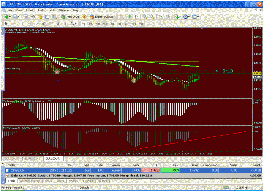Click the connection status bars icon
The width and height of the screenshot is (264, 191).
tap(226, 188)
